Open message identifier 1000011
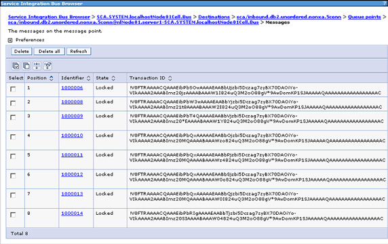The height and width of the screenshot is (244, 388). (72, 155)
